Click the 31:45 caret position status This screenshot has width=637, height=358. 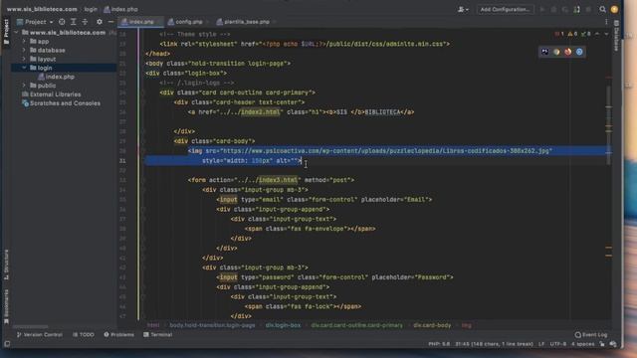(x=494, y=344)
